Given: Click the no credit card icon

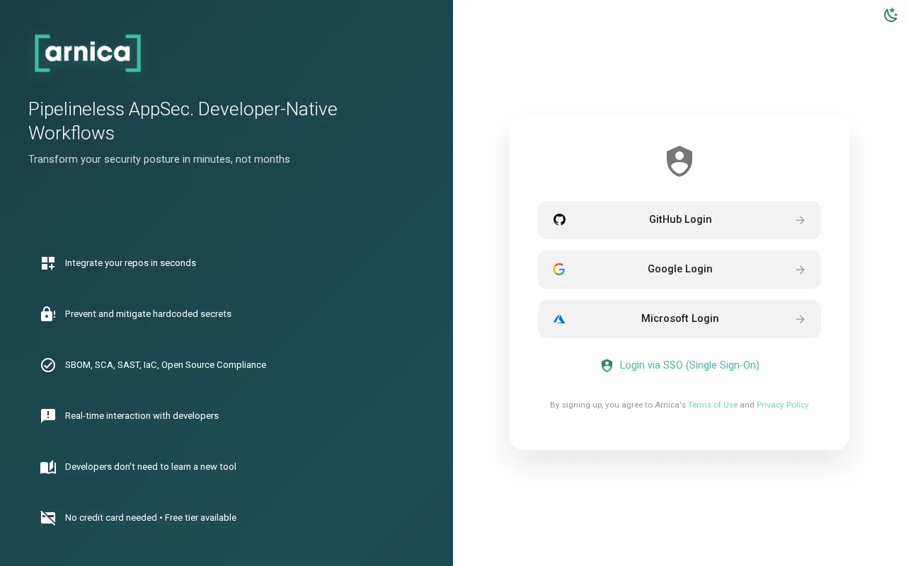Looking at the screenshot, I should tap(48, 518).
